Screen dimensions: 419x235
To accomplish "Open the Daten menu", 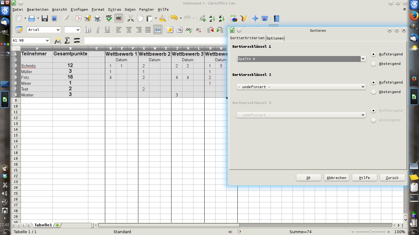I will (x=130, y=9).
